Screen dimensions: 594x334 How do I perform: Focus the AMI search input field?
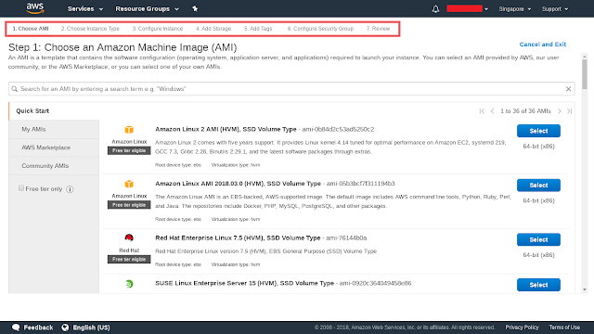[291, 89]
